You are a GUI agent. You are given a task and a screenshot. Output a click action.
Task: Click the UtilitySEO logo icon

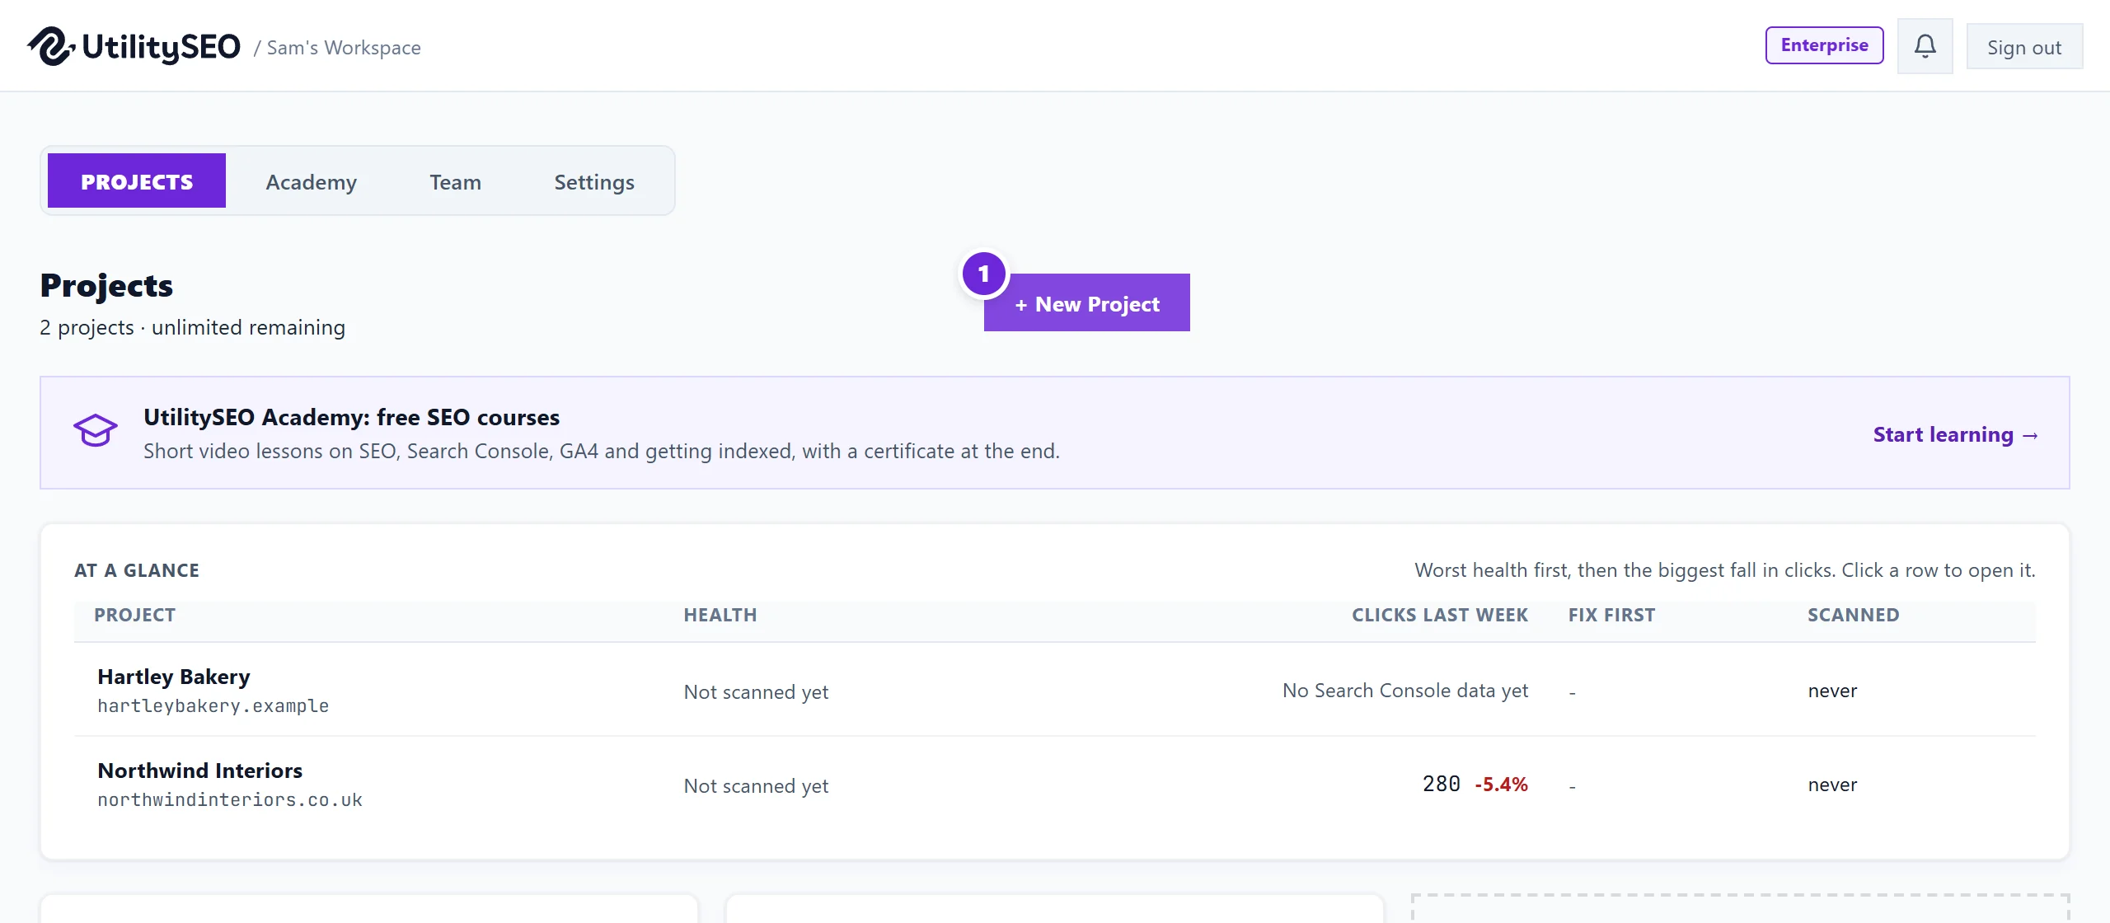point(51,46)
